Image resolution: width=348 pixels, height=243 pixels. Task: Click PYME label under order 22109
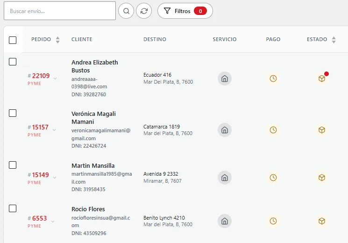pos(34,84)
